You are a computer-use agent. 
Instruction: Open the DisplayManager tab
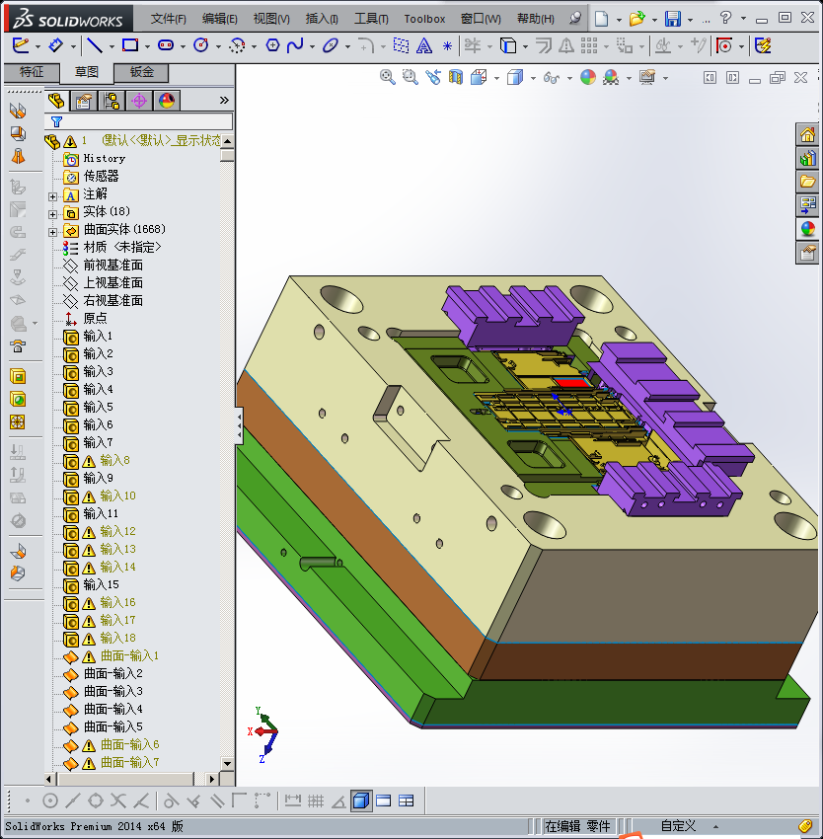tap(167, 101)
